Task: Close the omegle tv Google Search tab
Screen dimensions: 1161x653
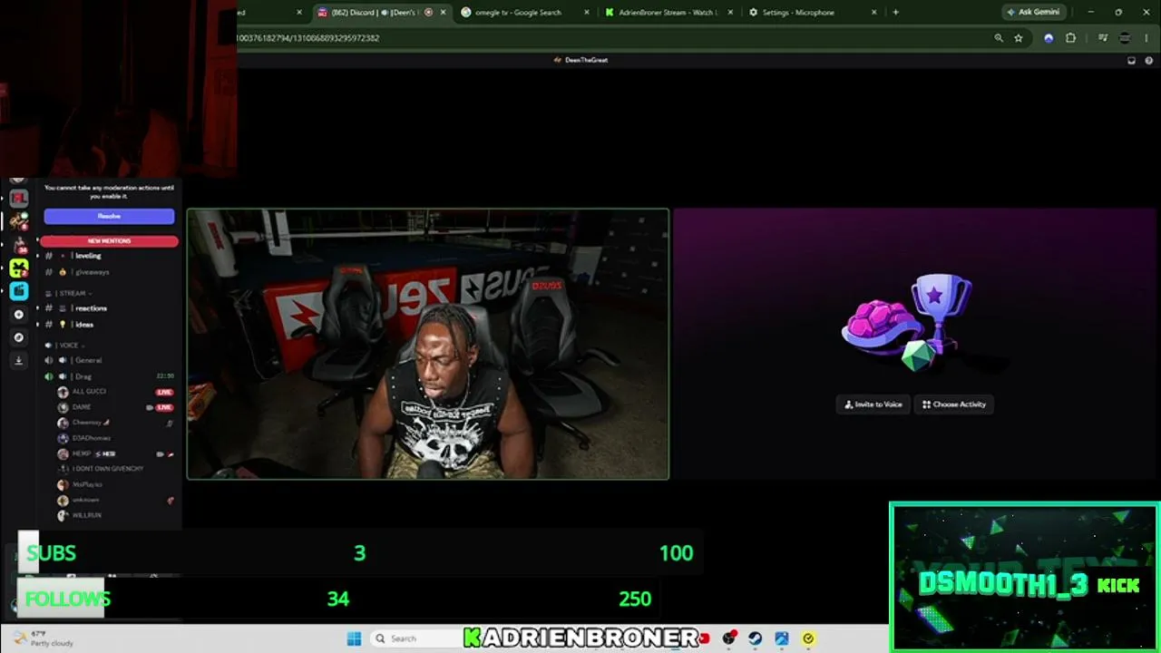Action: pyautogui.click(x=587, y=13)
